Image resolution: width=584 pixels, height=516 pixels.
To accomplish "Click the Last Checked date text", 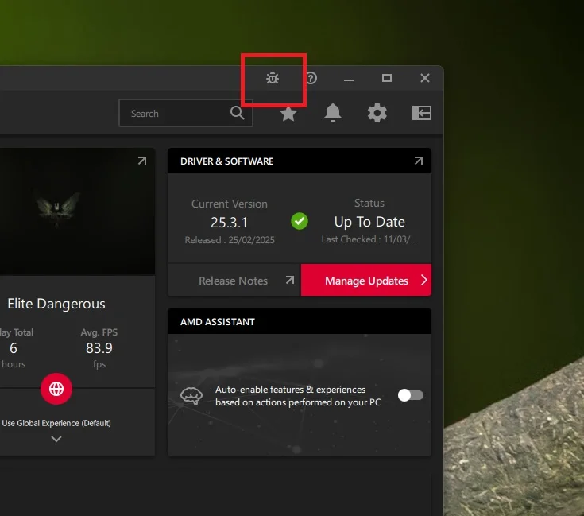I will (369, 239).
